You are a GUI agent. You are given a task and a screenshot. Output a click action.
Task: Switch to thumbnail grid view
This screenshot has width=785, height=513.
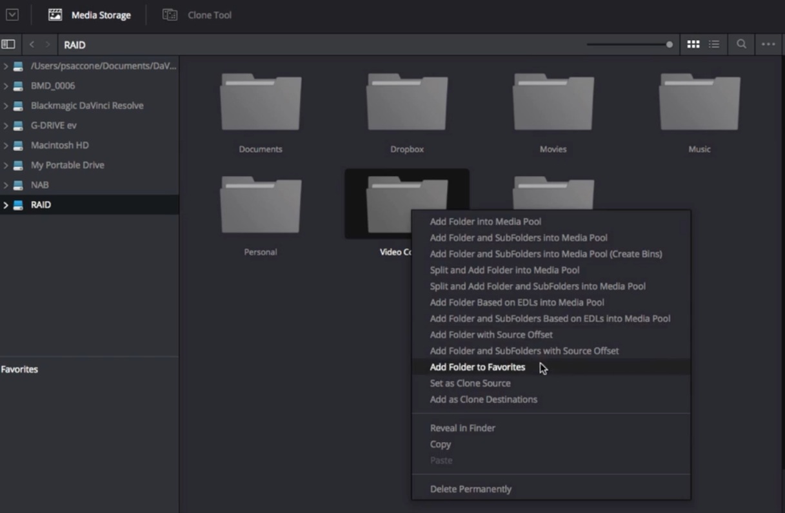click(693, 44)
